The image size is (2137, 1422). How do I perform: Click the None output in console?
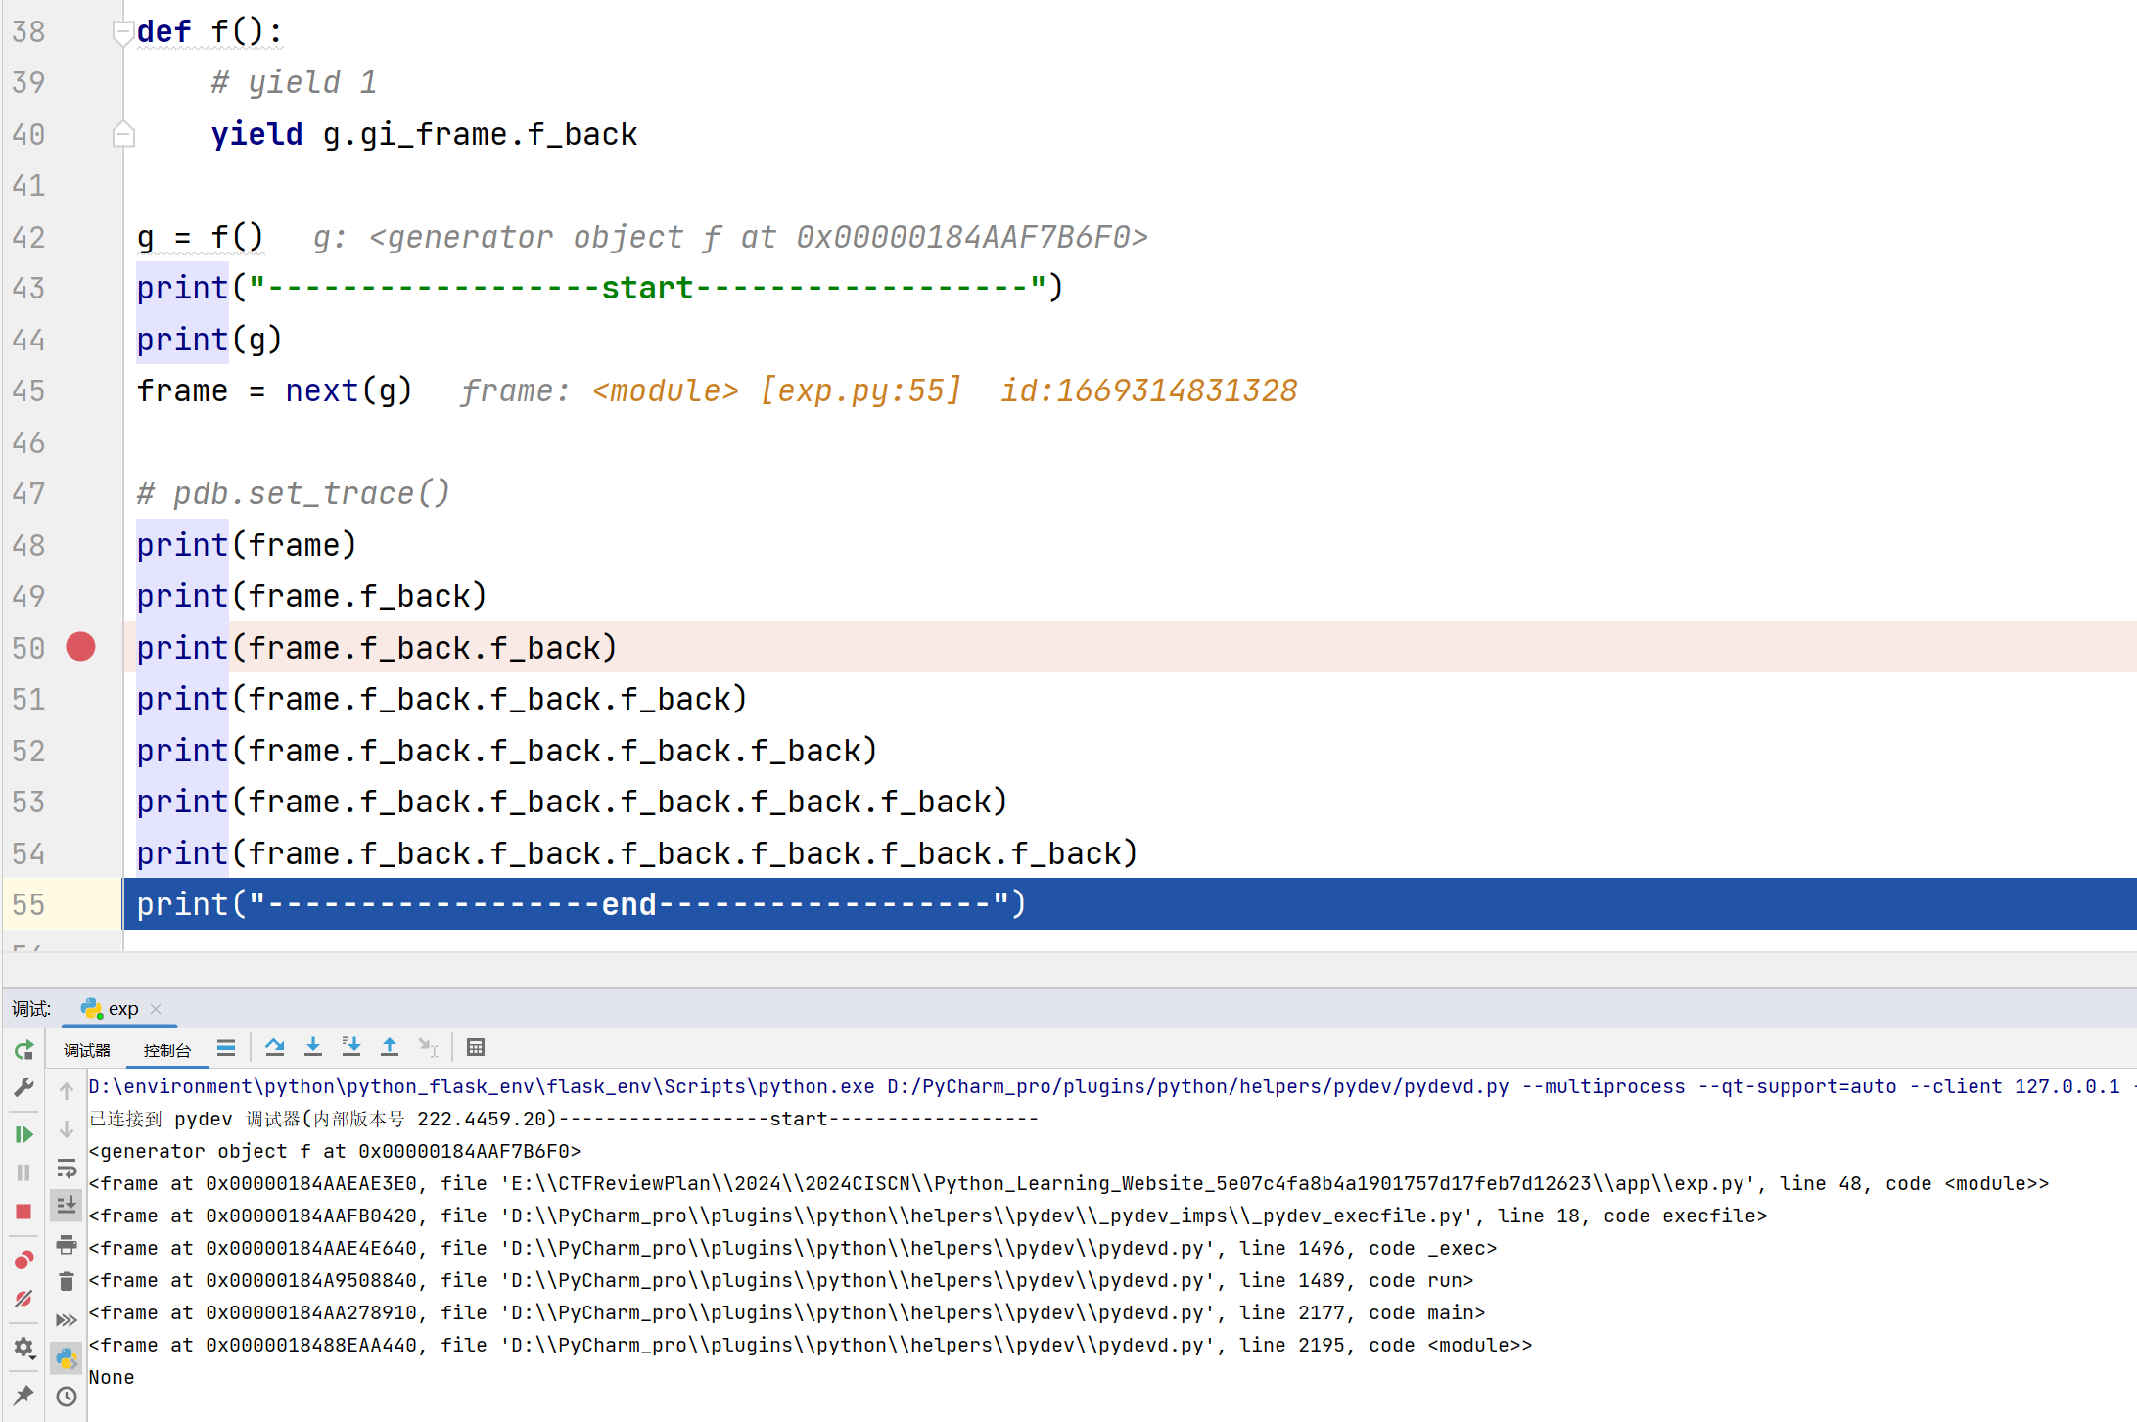[112, 1377]
